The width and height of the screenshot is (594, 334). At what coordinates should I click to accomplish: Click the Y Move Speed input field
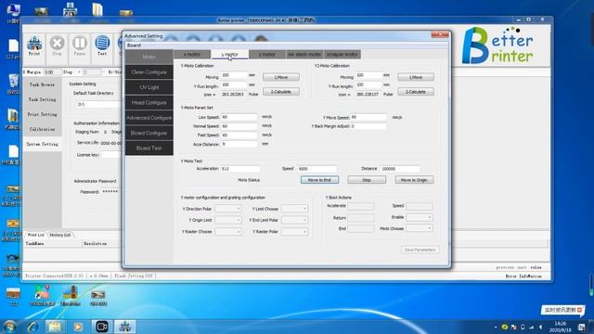click(368, 118)
